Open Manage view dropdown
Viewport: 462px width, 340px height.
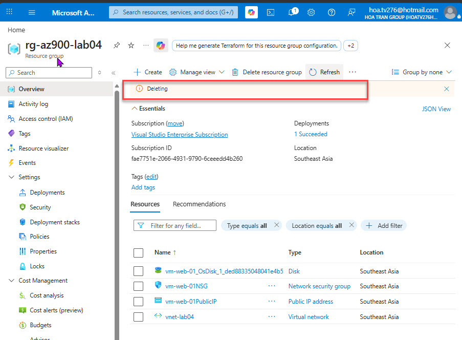click(197, 72)
